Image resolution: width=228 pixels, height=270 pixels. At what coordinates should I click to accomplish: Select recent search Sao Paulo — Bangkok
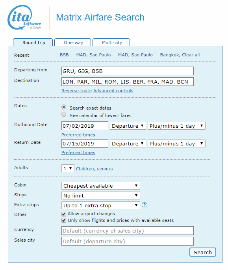click(x=155, y=55)
